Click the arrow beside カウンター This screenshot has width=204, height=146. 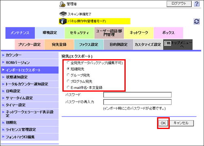[x=3, y=55]
